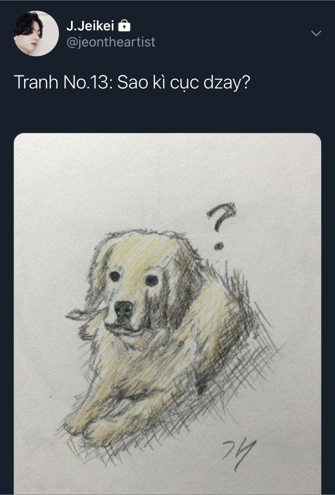The height and width of the screenshot is (495, 335).
Task: Click the dog's front paws in the sketch
Action: click(x=95, y=423)
